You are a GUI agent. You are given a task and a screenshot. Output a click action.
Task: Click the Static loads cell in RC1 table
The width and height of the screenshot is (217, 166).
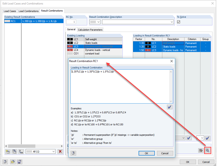point(173,47)
